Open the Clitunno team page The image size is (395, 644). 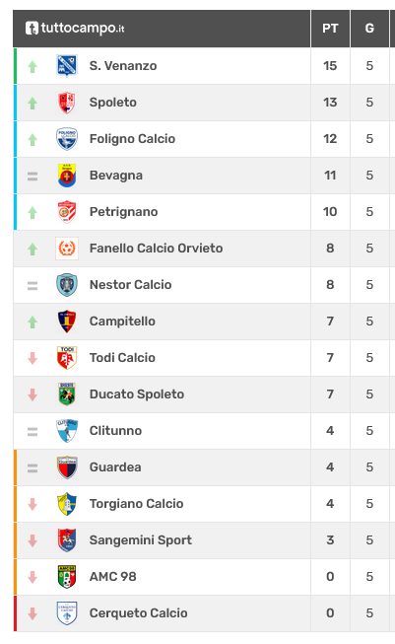[x=115, y=431]
